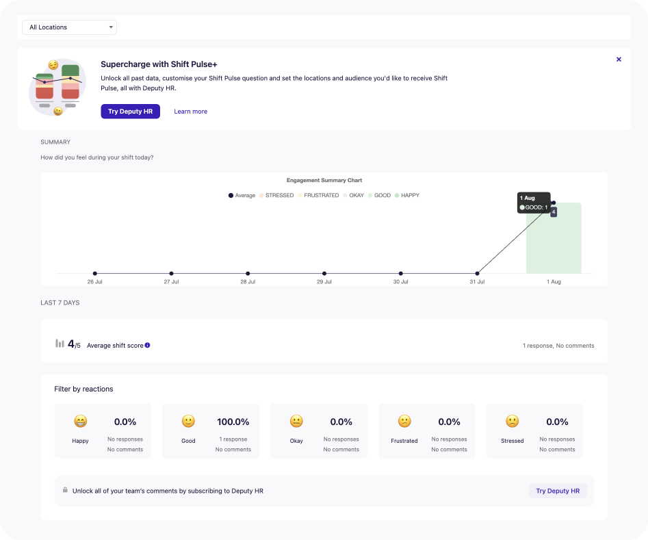Screen dimensions: 648x540
Task: Click the '1 response' text under Good
Action: click(x=233, y=439)
